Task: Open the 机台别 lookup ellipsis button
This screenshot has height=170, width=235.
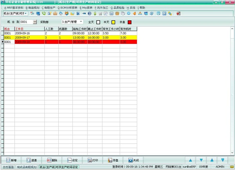Action: [34, 21]
